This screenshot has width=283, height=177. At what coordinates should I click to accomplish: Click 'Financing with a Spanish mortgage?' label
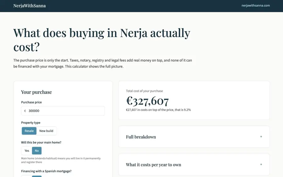[x=46, y=171]
